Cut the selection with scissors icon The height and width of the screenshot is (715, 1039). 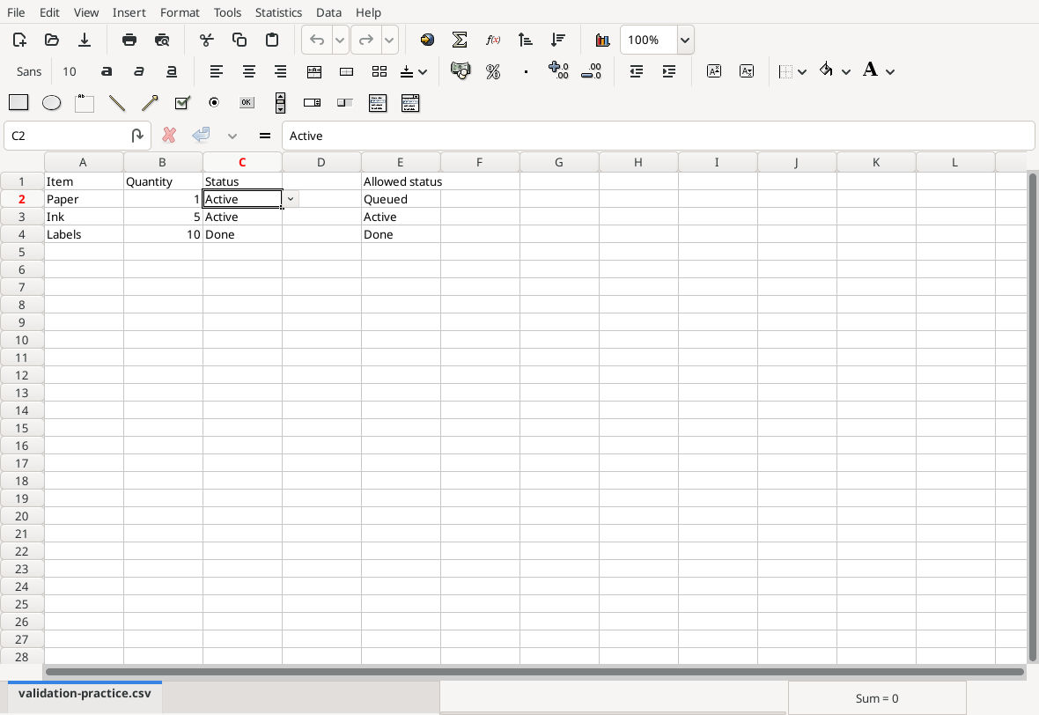tap(207, 40)
